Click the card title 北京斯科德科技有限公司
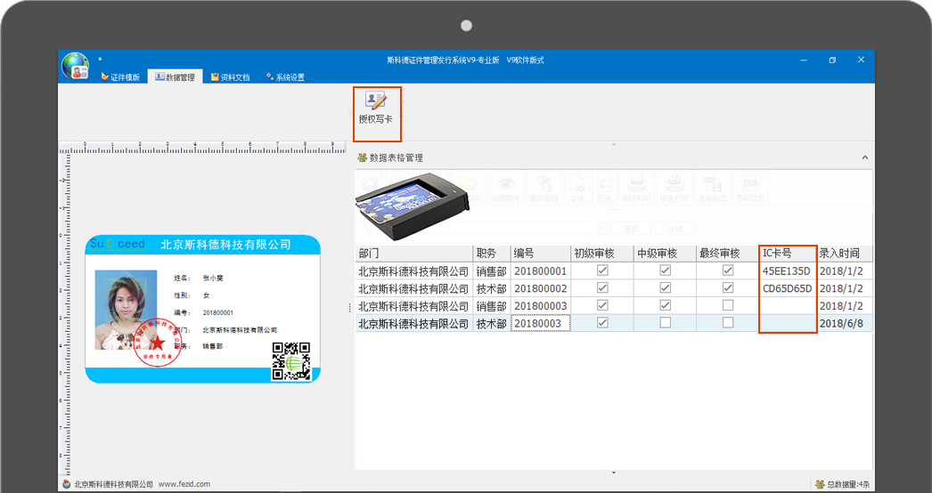The image size is (932, 493). 225,244
